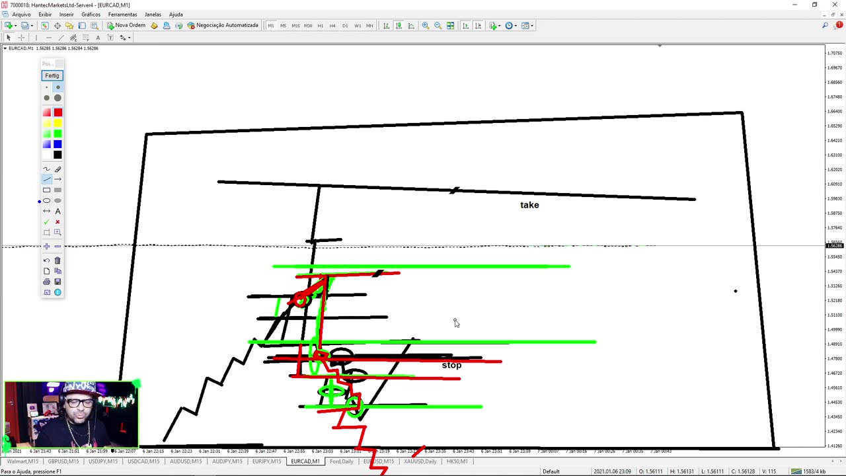Select the smallest pen size dot
Screen dimensions: 846x476
(46, 87)
